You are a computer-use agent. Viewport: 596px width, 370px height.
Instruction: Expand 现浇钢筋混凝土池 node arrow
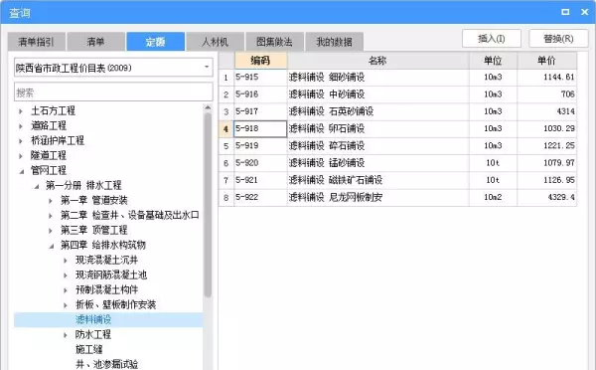pyautogui.click(x=66, y=276)
